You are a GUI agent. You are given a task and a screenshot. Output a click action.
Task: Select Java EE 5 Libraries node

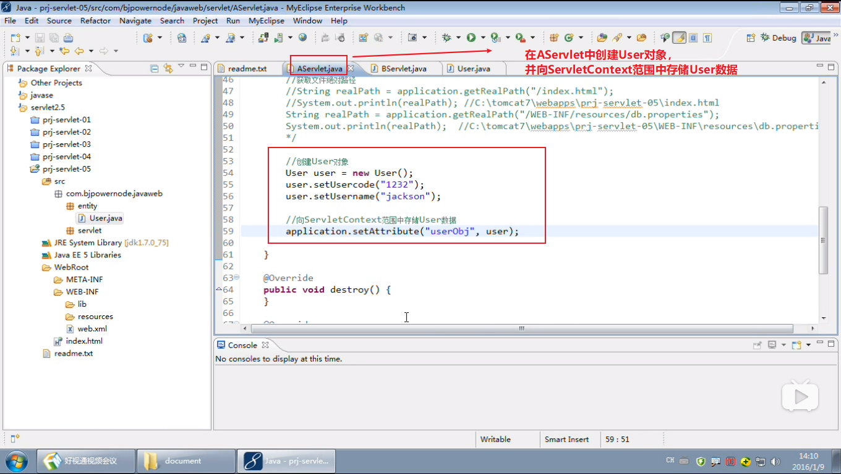click(87, 255)
